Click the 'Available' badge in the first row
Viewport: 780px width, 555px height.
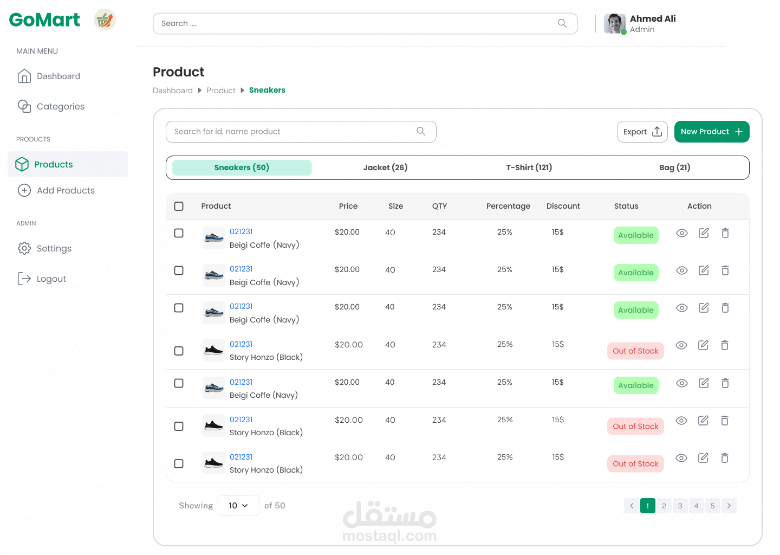coord(636,235)
